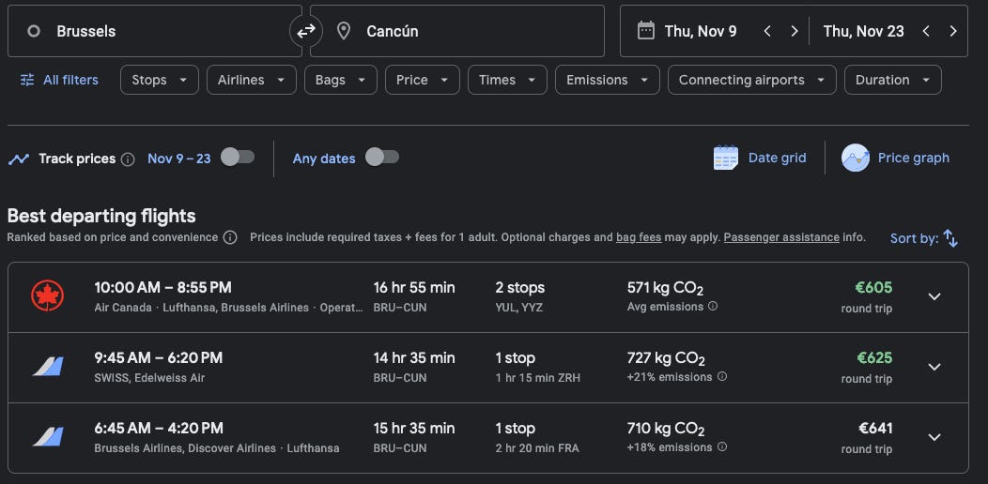Go to previous return date arrow
Image resolution: width=988 pixels, height=484 pixels.
[x=926, y=31]
